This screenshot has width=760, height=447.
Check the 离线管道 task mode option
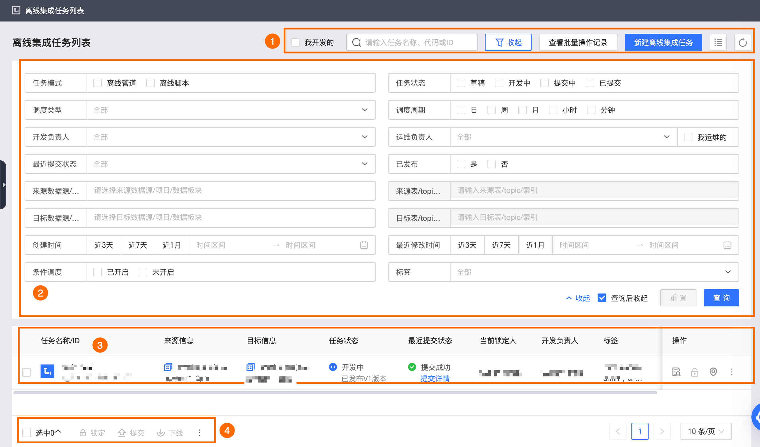pos(98,83)
